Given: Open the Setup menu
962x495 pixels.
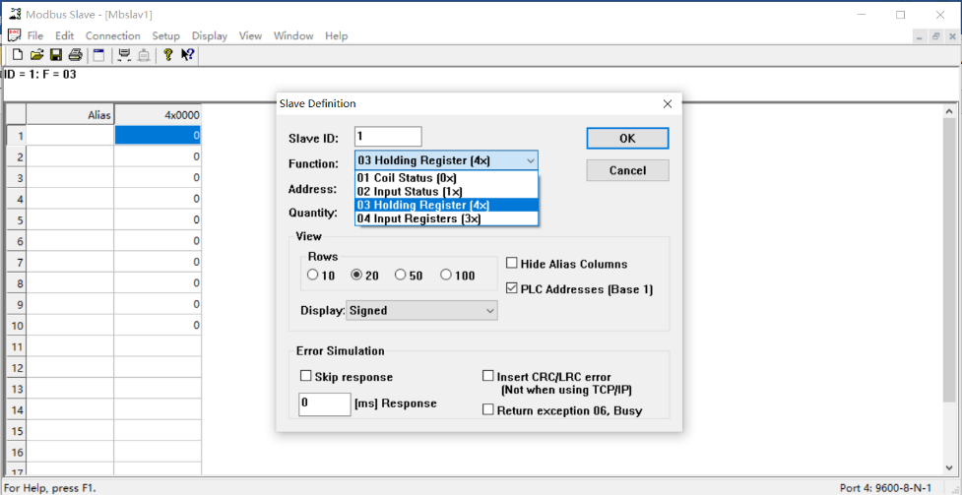Looking at the screenshot, I should (x=165, y=35).
